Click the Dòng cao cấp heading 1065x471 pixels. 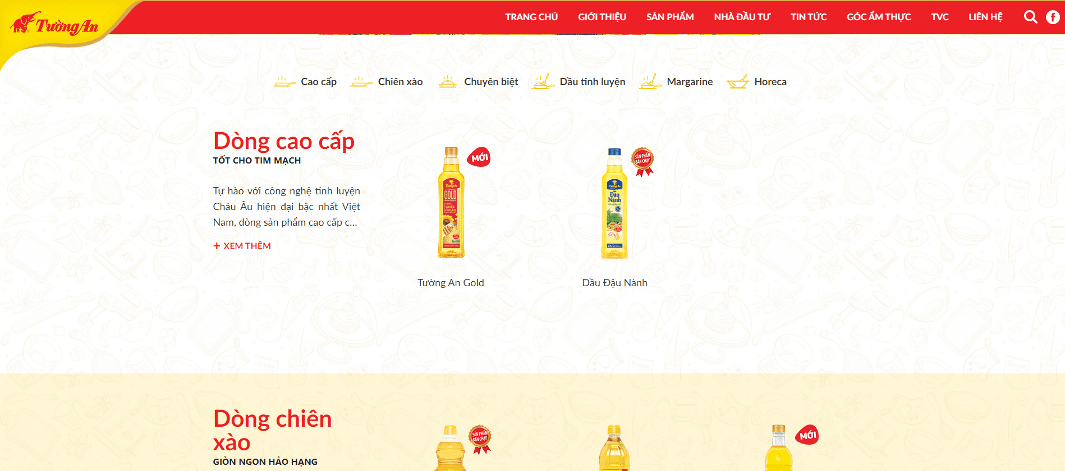(284, 141)
